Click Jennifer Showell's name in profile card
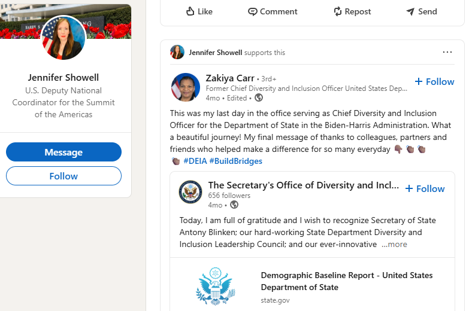The width and height of the screenshot is (472, 311). click(63, 78)
